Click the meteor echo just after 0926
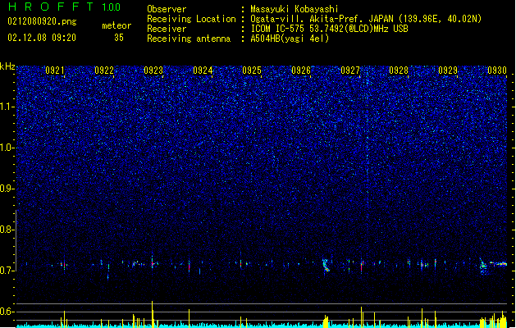The image size is (516, 328). pos(326,265)
